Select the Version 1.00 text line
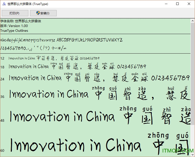This screenshot has width=195, height=157. click(14, 26)
